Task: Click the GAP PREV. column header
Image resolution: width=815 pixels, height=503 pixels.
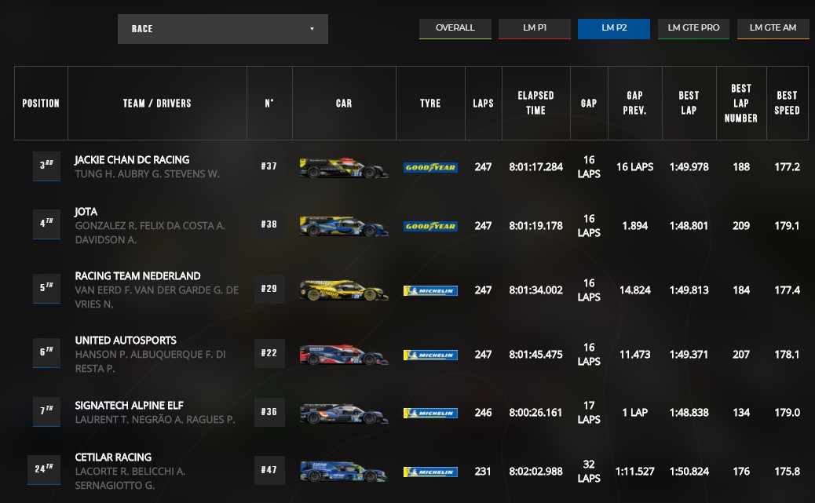Action: click(634, 104)
